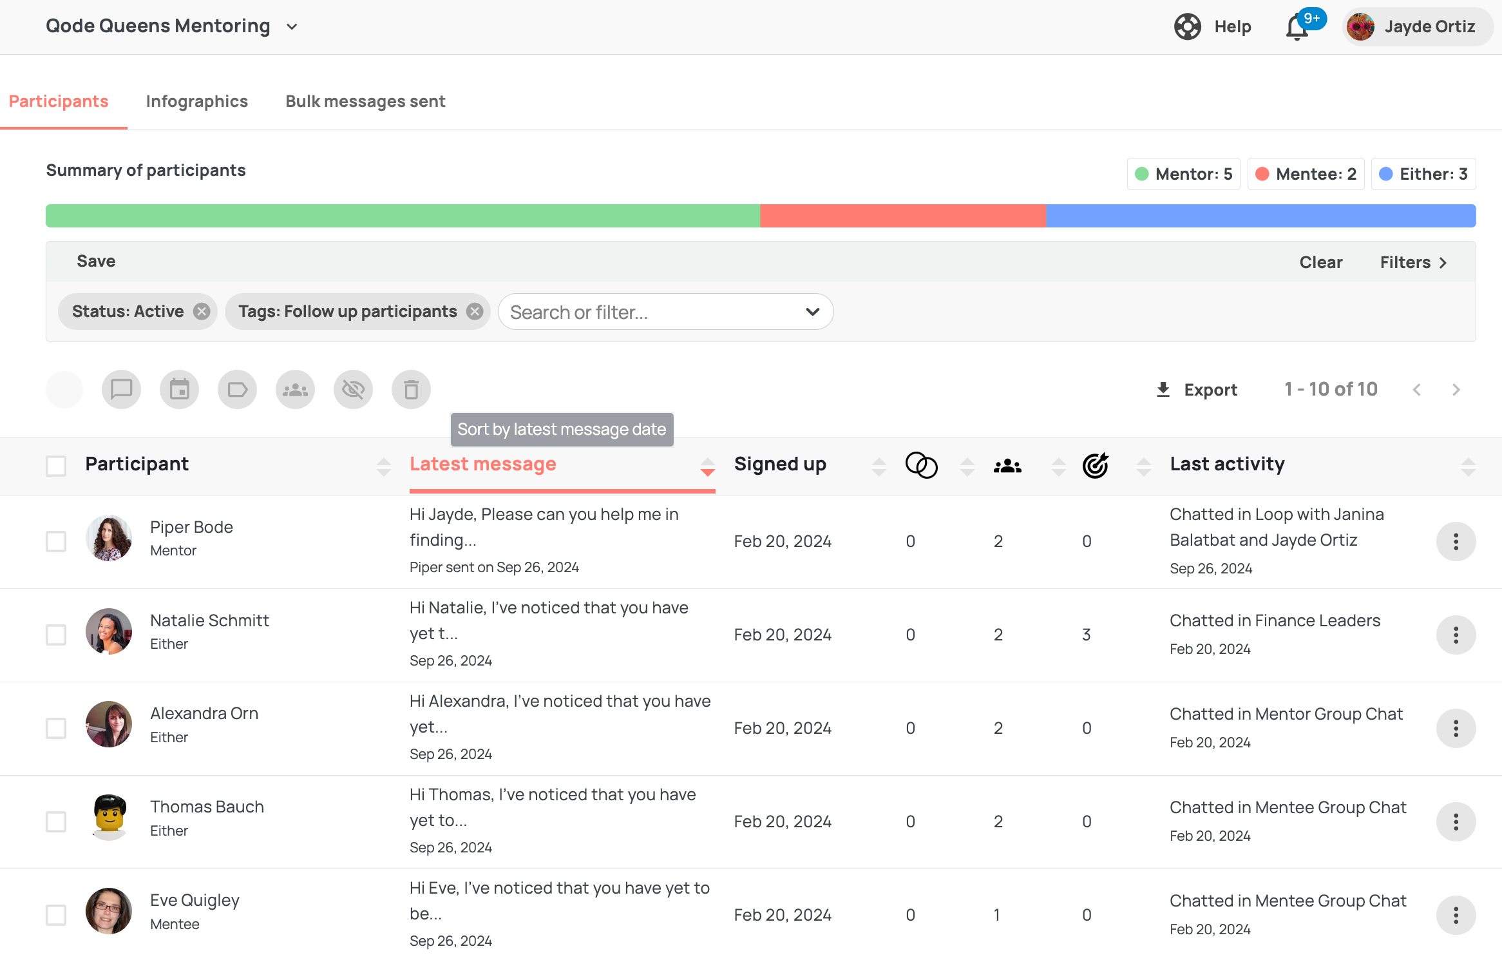Open Piper Bode's profile name
This screenshot has width=1502, height=960.
191,527
